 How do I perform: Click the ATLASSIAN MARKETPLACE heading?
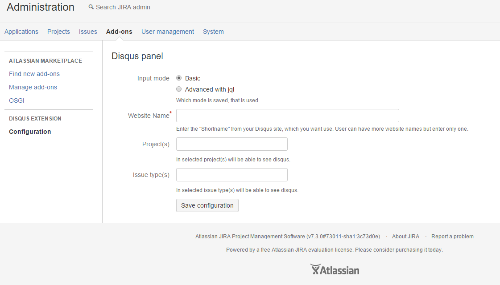(45, 60)
